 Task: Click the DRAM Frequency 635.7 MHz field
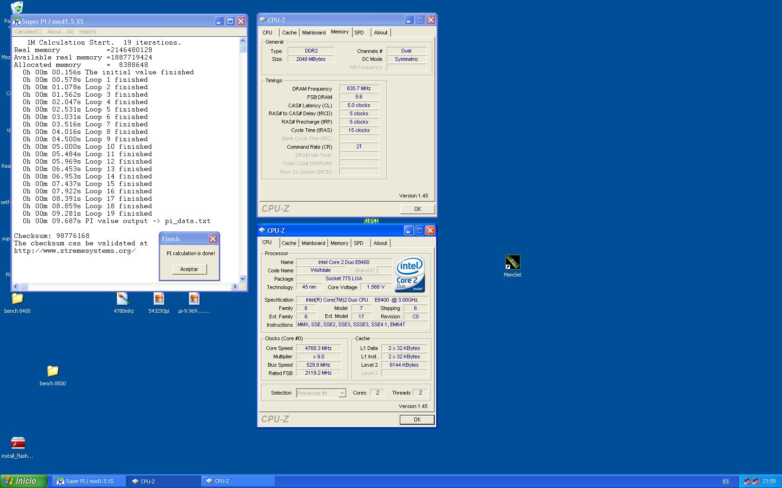pos(359,88)
